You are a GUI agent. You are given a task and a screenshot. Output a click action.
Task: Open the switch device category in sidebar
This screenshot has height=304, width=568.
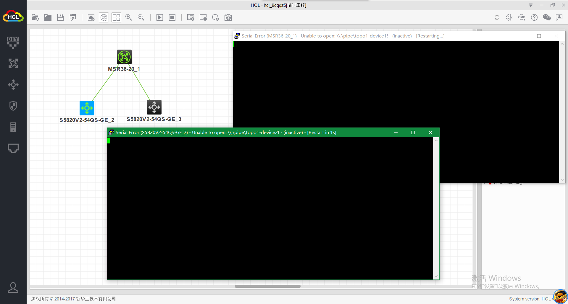(13, 85)
